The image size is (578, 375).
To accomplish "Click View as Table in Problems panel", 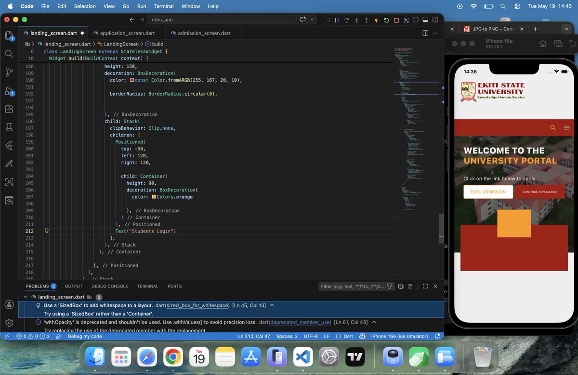I will click(x=410, y=286).
